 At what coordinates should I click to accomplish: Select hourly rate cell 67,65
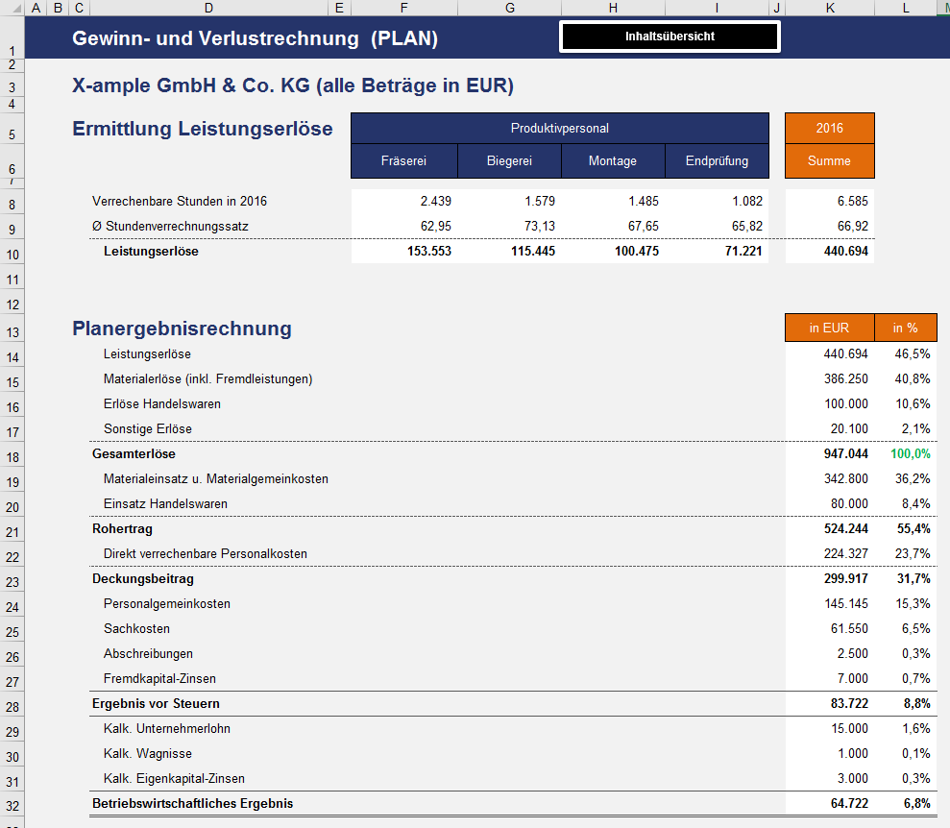pyautogui.click(x=613, y=226)
